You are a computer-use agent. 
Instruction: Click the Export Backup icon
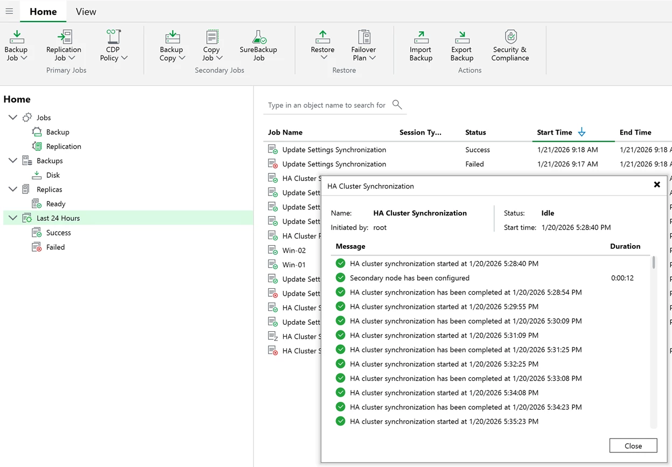pos(461,37)
